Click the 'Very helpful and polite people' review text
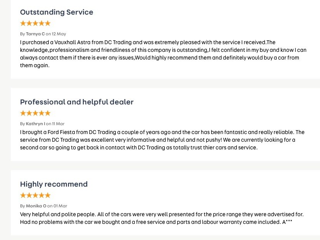Screen dimensions: 320x240 tap(162, 218)
